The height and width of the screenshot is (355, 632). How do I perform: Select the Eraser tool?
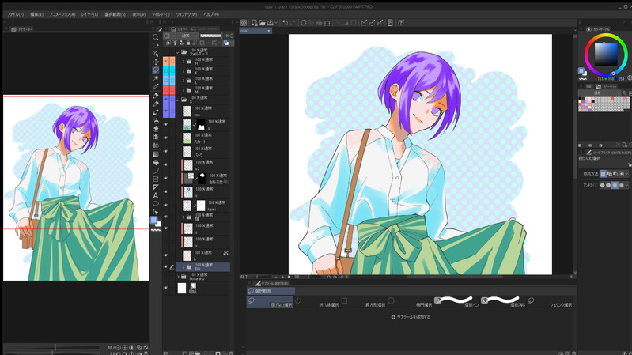coord(156,128)
